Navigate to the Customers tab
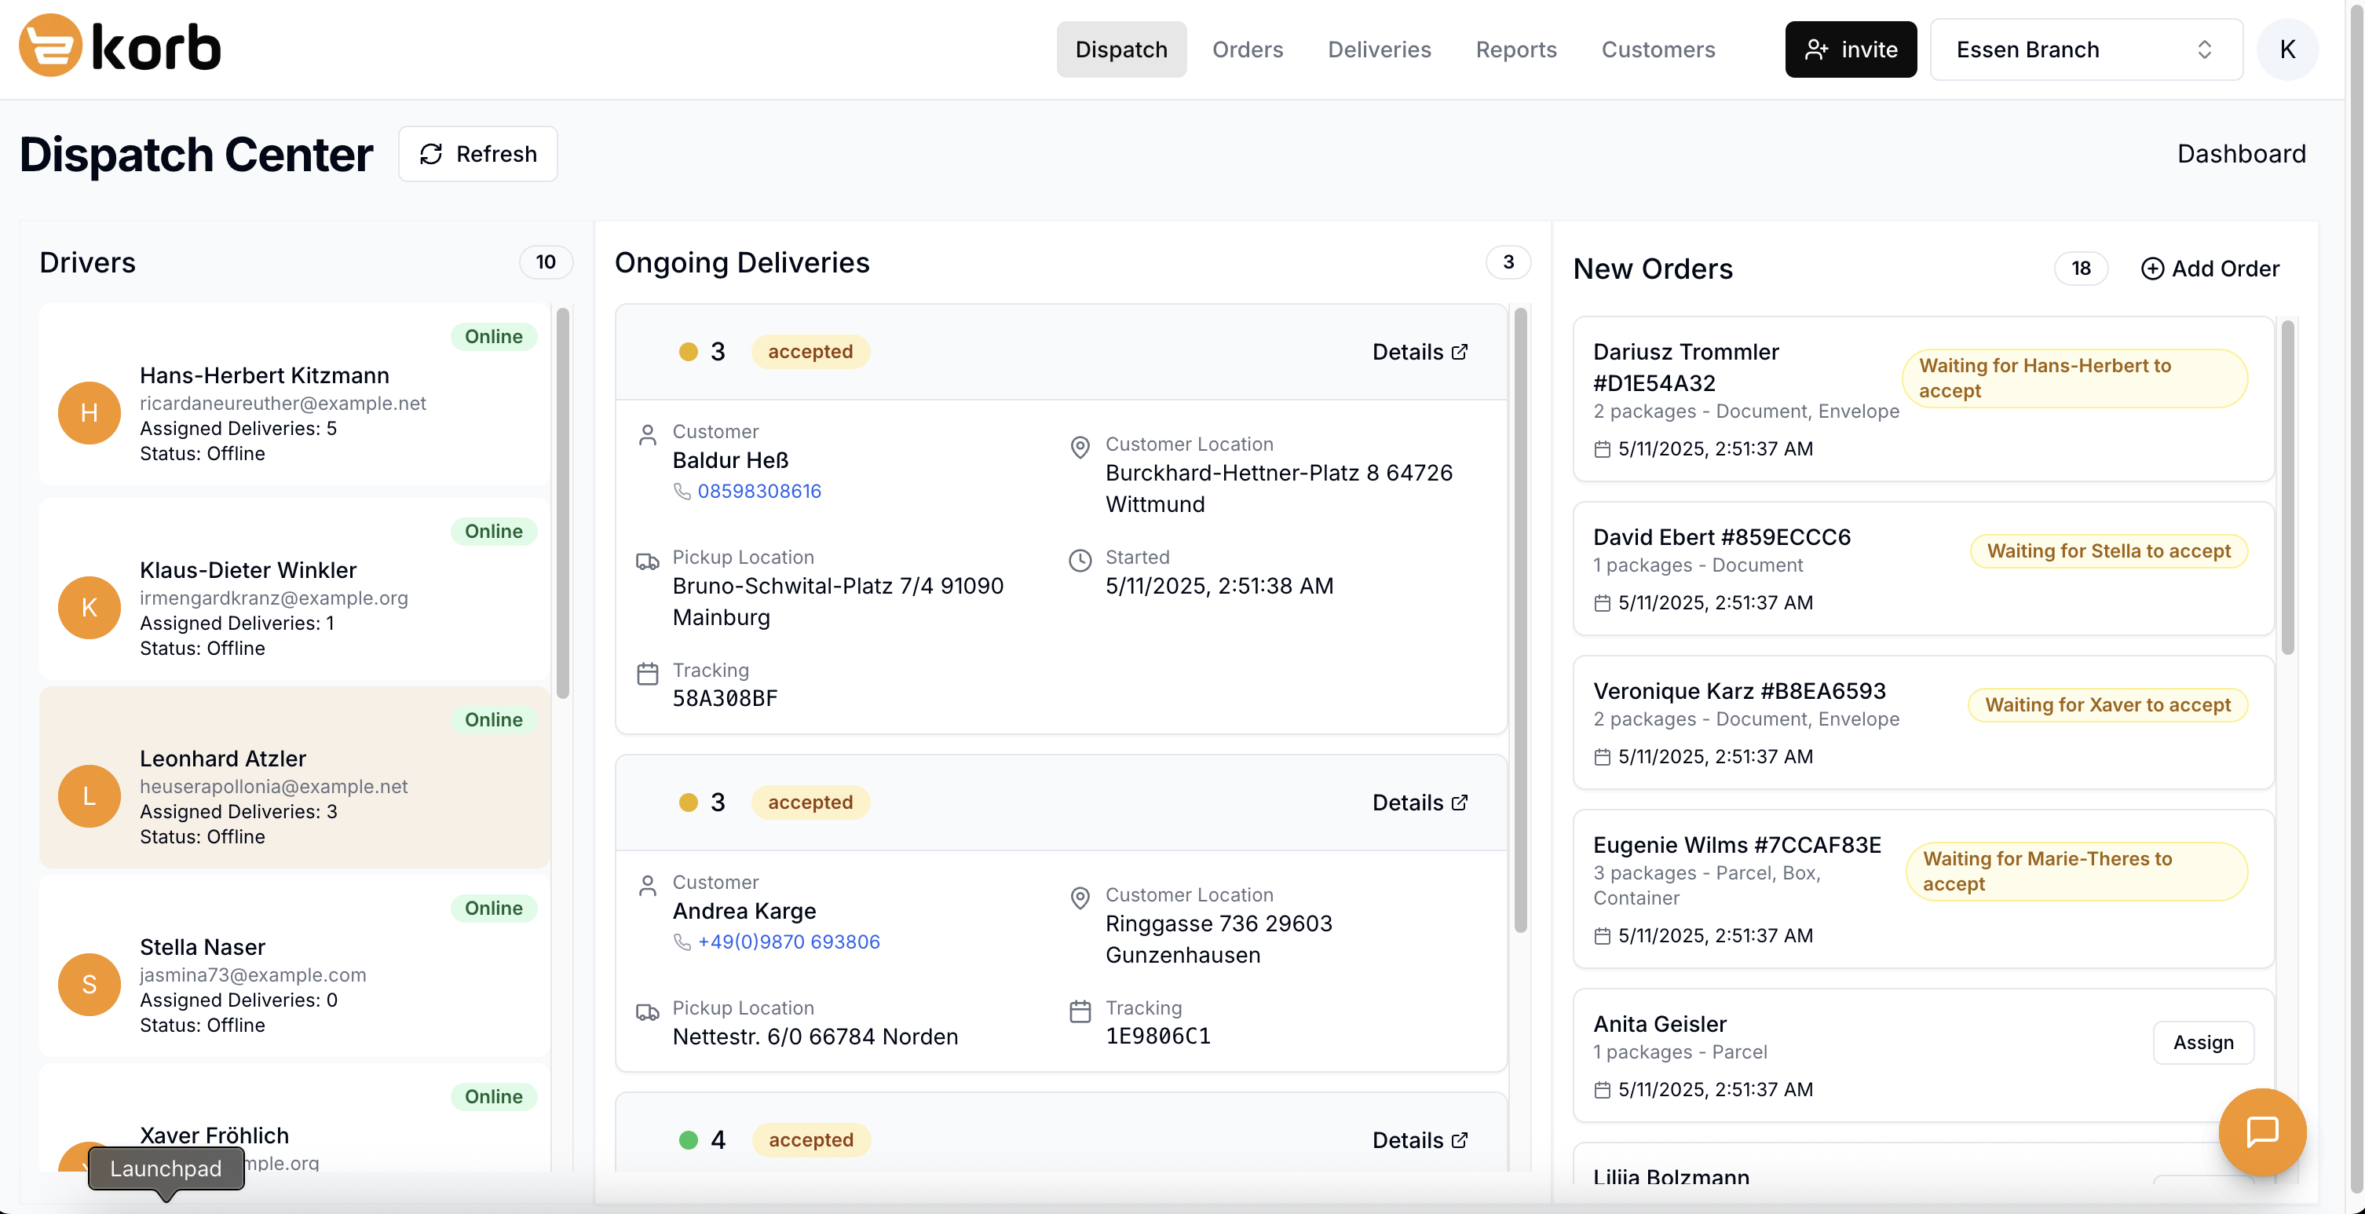The height and width of the screenshot is (1214, 2365). pyautogui.click(x=1658, y=49)
